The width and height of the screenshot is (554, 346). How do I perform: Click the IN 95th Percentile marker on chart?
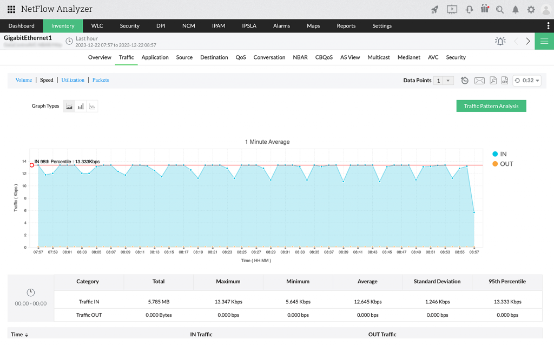31,165
